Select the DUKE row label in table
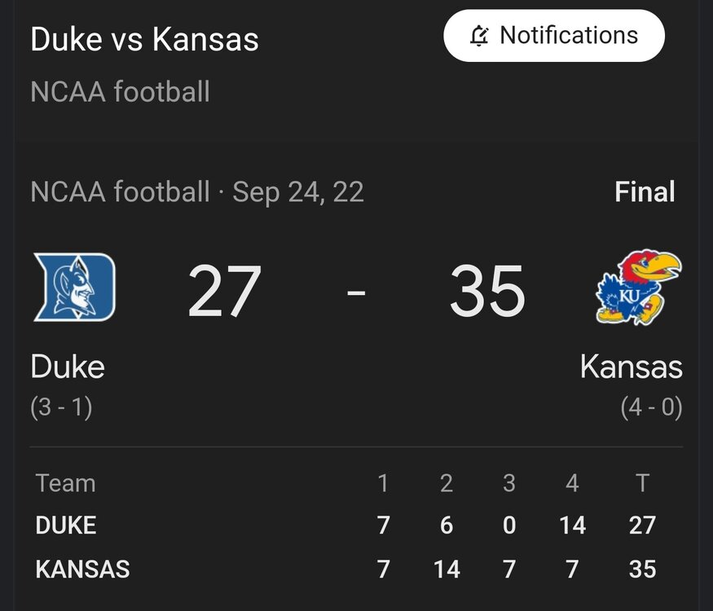The width and height of the screenshot is (713, 611). coord(66,525)
